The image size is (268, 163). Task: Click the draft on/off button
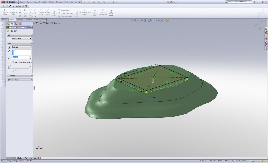pyautogui.click(x=9, y=67)
